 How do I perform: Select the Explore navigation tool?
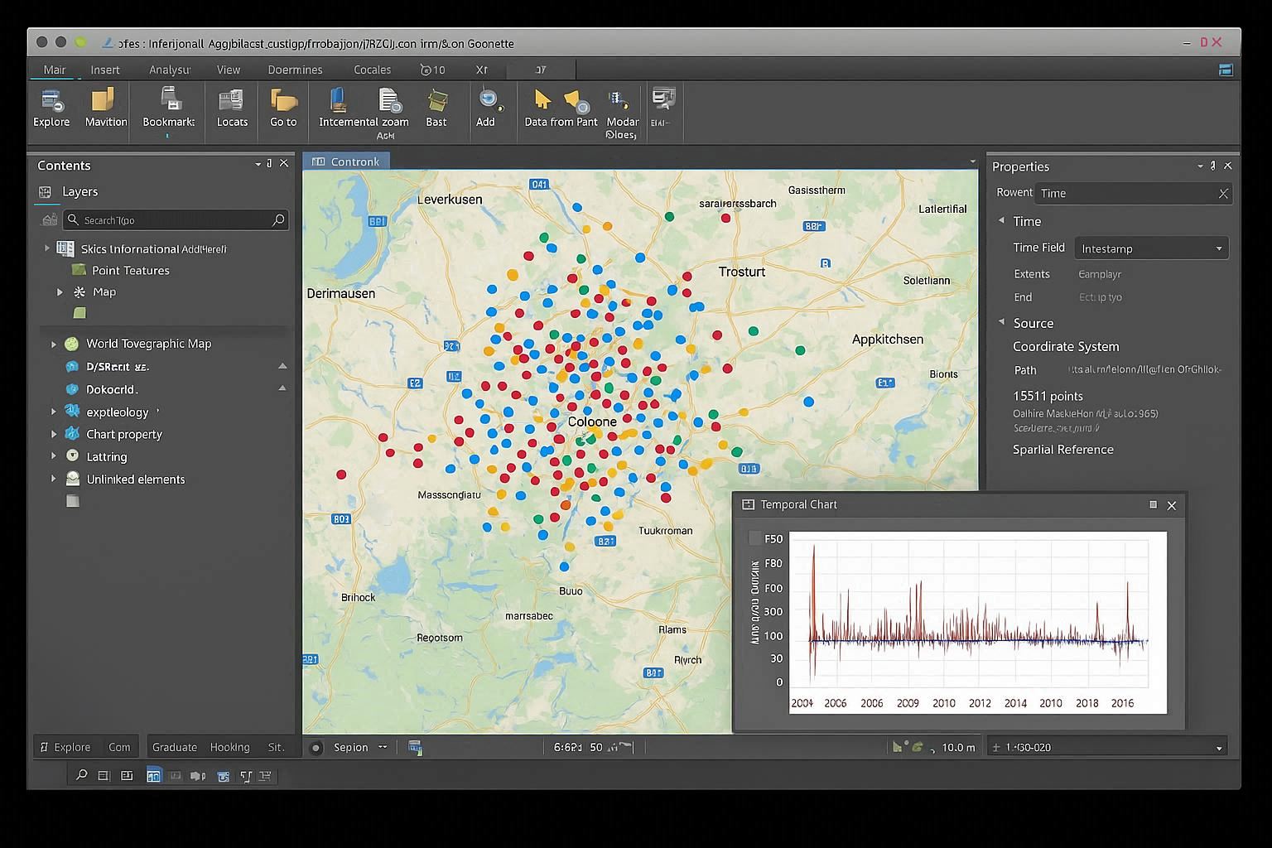click(x=51, y=108)
